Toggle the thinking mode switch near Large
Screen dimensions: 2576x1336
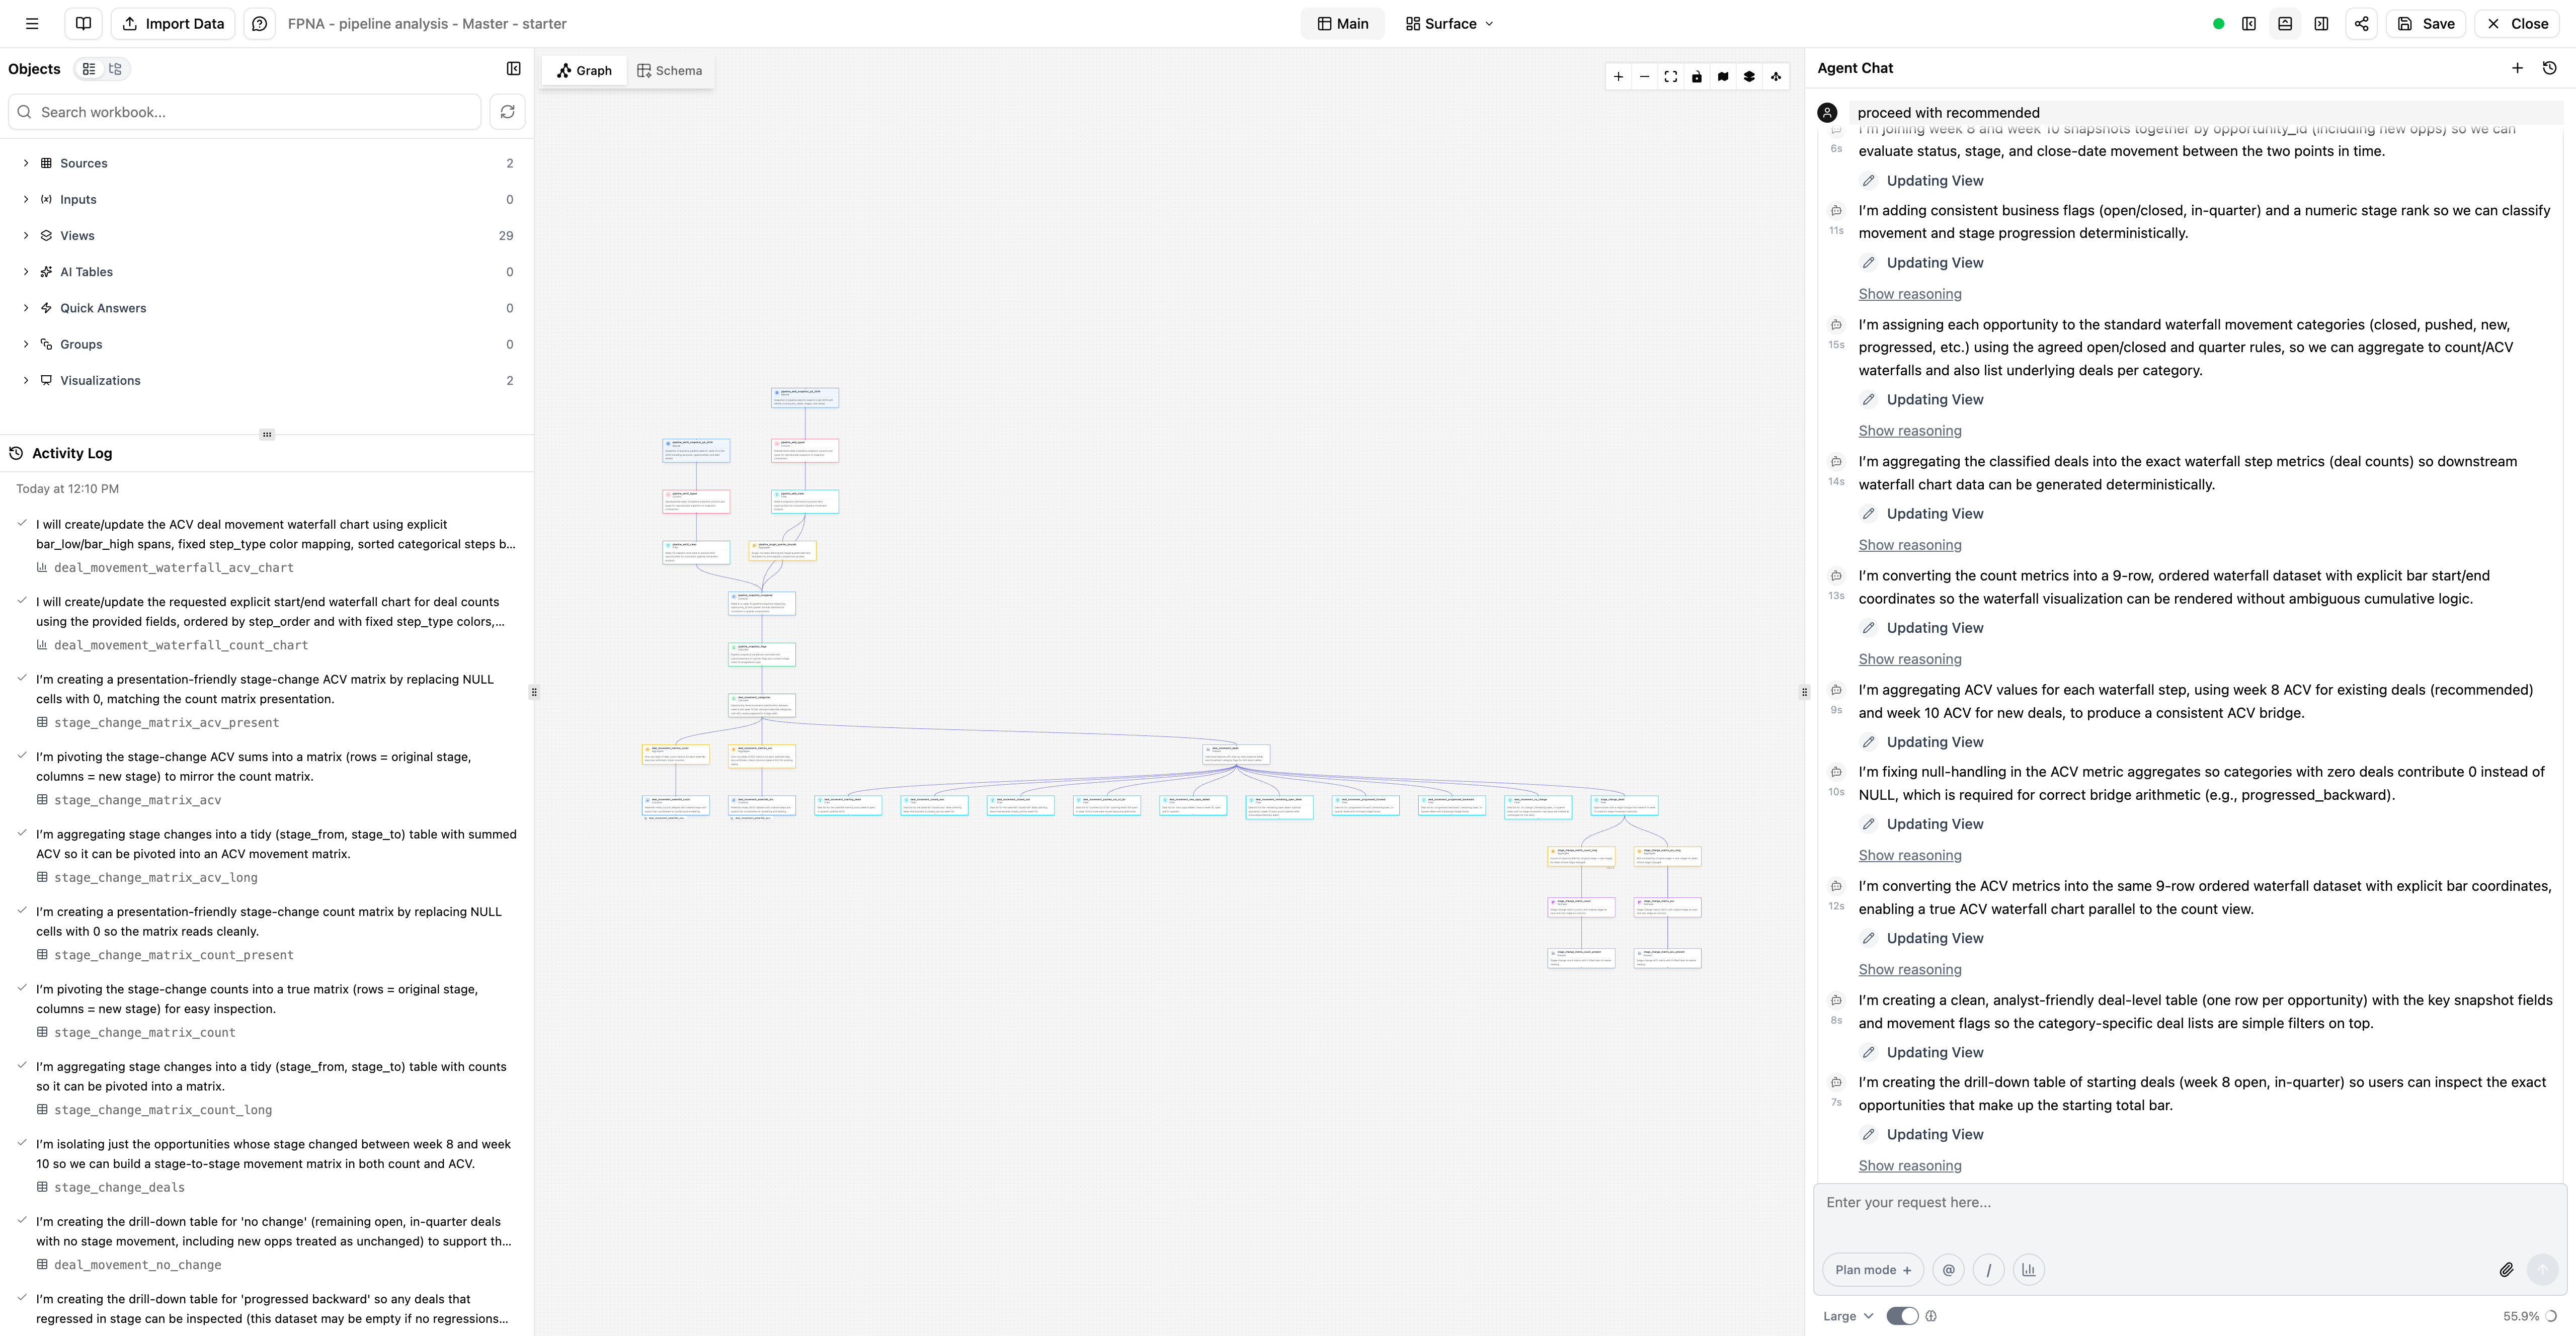[x=1902, y=1316]
